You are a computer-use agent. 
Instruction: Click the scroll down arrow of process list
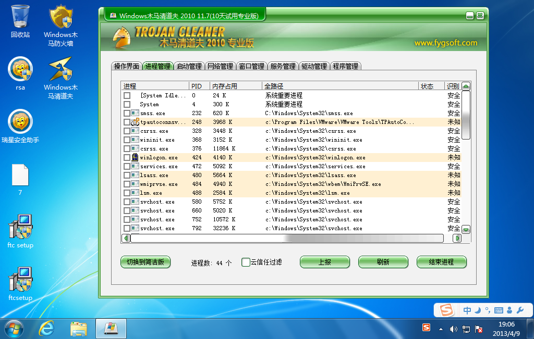(466, 230)
